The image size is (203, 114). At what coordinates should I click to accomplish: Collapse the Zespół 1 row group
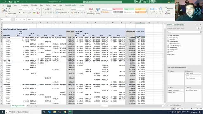pos(3,38)
